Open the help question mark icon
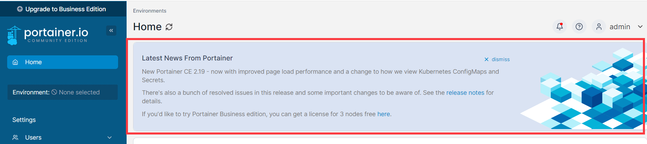The height and width of the screenshot is (144, 647). (579, 26)
